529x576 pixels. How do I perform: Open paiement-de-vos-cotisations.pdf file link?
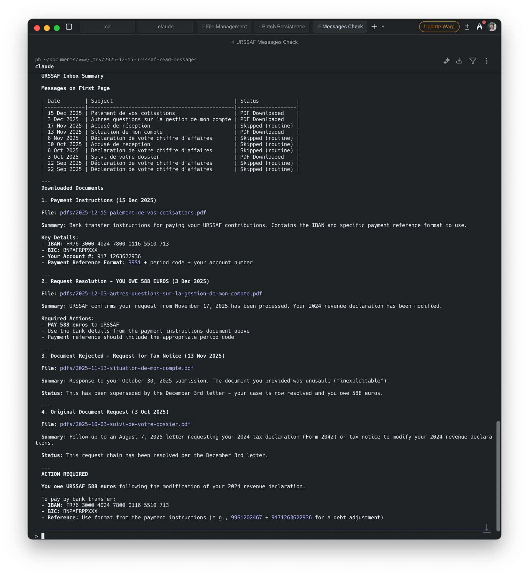pyautogui.click(x=133, y=212)
